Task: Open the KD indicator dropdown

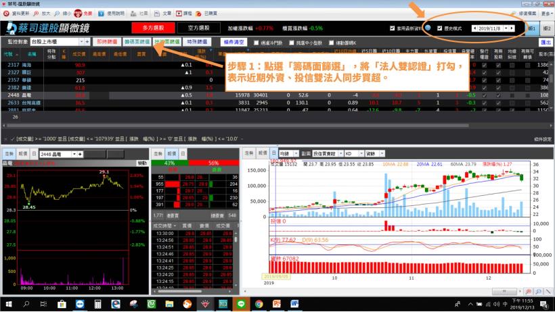Action: tap(361, 153)
